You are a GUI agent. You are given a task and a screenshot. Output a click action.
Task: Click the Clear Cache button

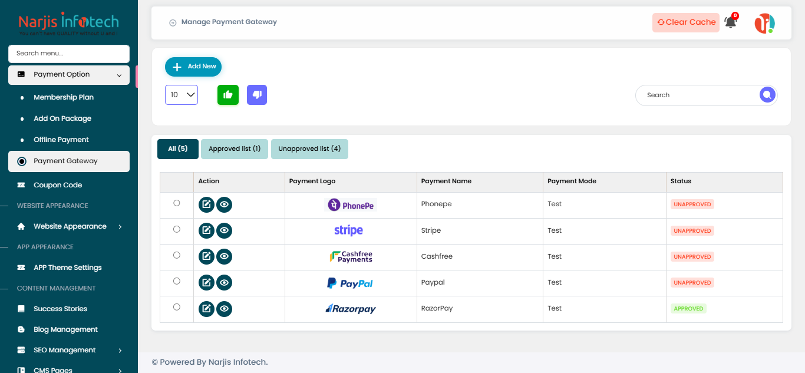pyautogui.click(x=686, y=22)
